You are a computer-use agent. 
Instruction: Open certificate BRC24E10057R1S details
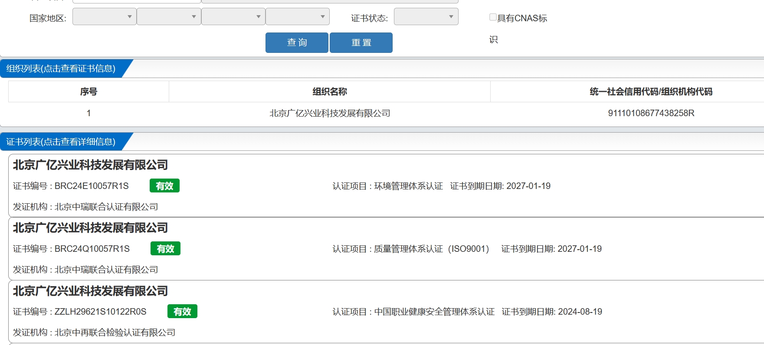pos(92,186)
